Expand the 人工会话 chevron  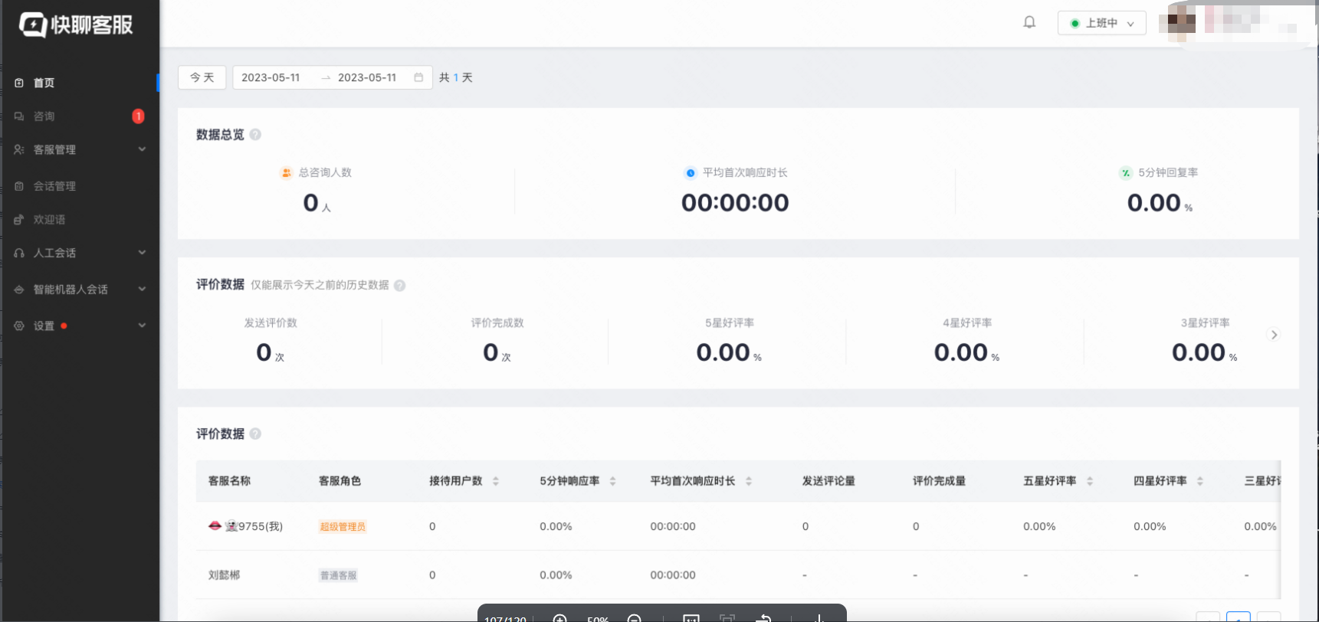click(142, 253)
